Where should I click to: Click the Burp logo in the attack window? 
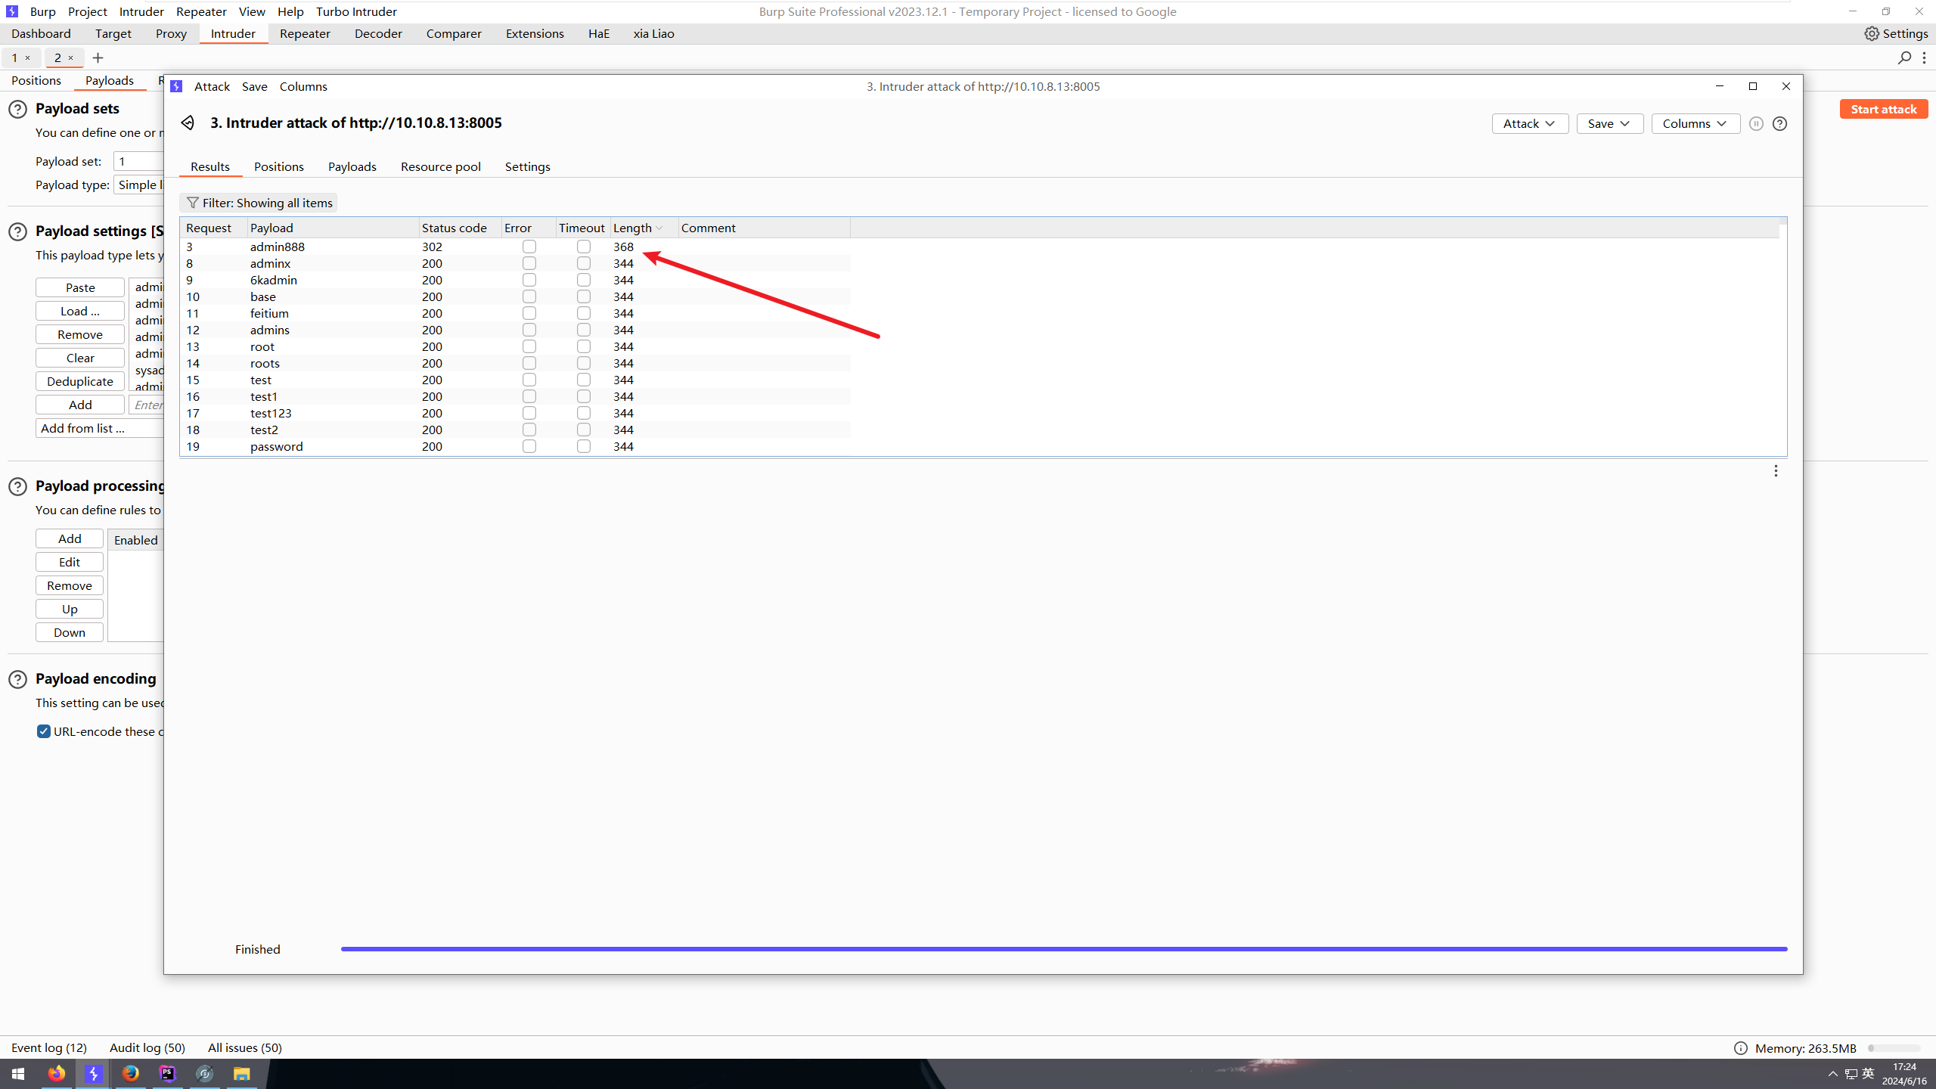coord(176,86)
